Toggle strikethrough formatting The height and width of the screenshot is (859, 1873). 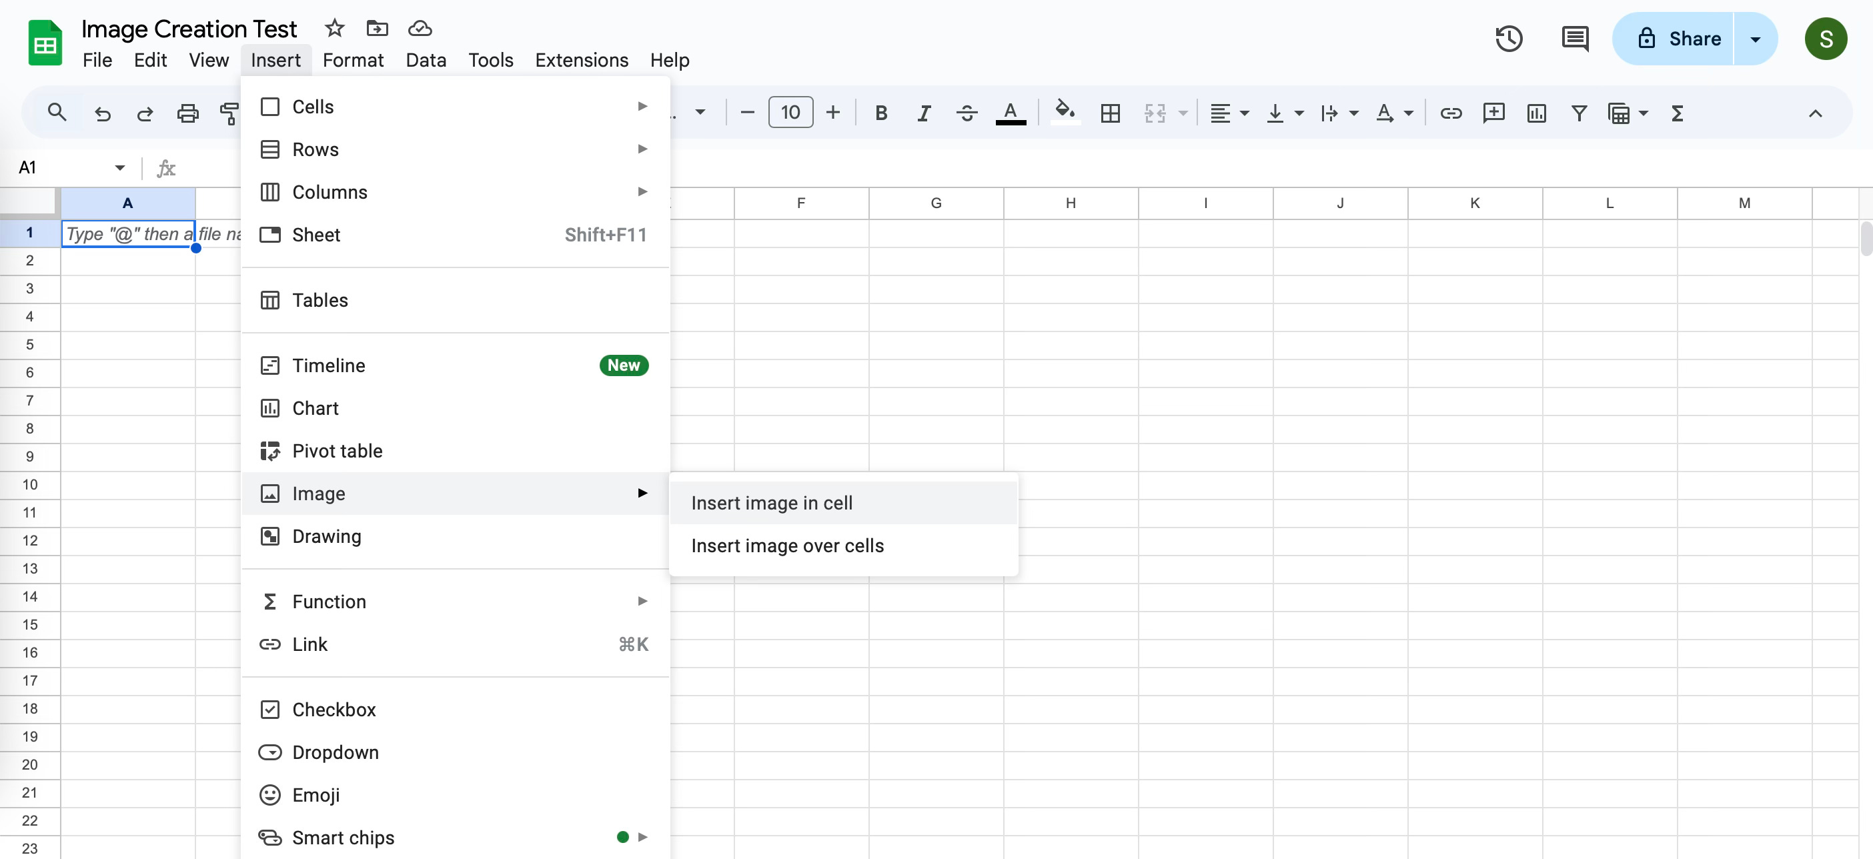click(967, 113)
